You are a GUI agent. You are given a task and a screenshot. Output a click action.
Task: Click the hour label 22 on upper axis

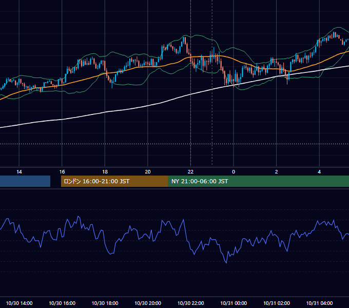point(190,172)
